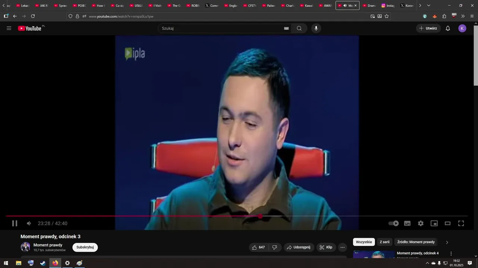
Task: Open Windows notification center
Action: (470, 263)
